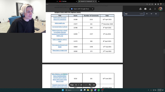Open Google Chrome from taskbar
The height and width of the screenshot is (92, 165).
tap(92, 90)
